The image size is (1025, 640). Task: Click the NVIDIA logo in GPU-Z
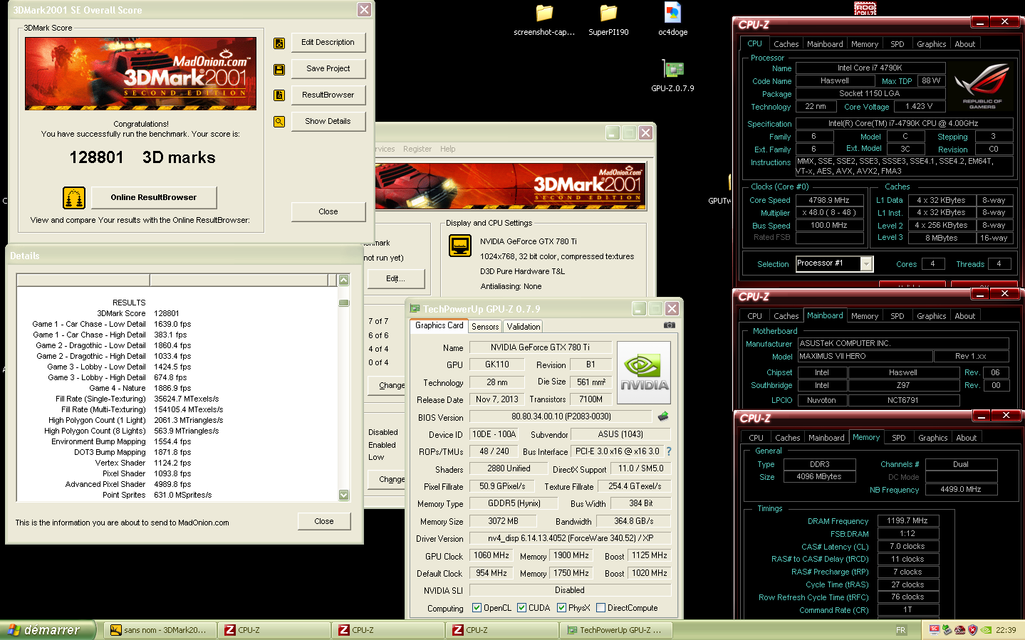pos(644,373)
